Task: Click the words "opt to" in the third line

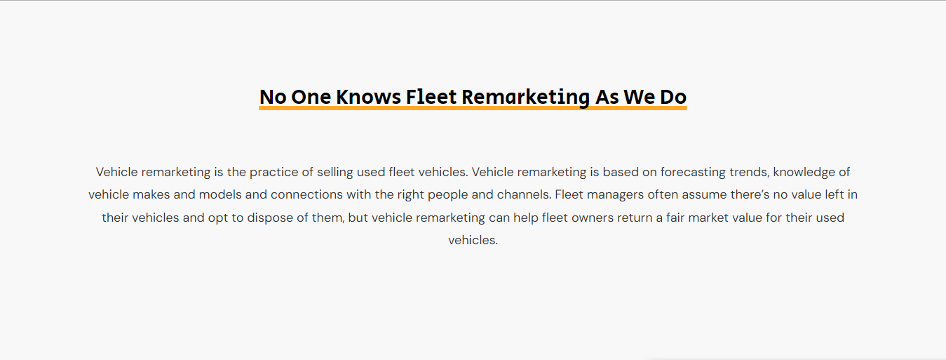Action: (x=226, y=218)
